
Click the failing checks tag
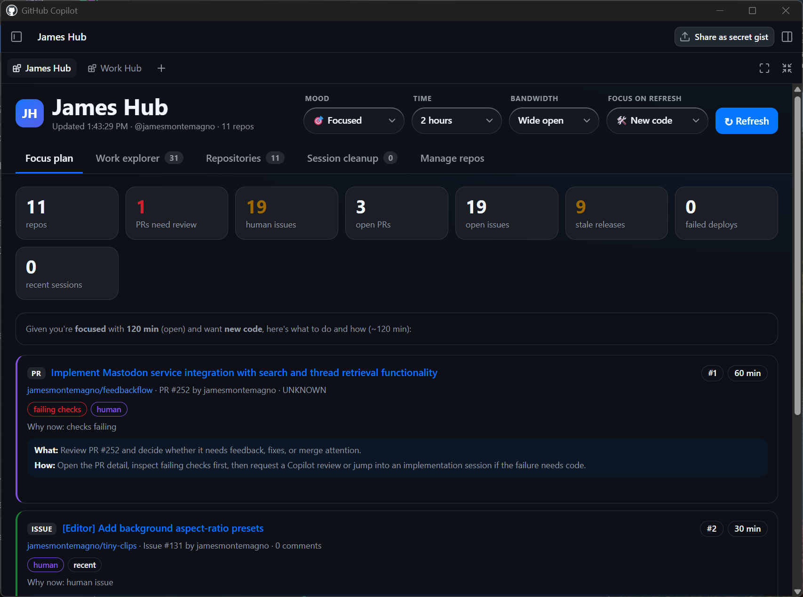click(57, 409)
